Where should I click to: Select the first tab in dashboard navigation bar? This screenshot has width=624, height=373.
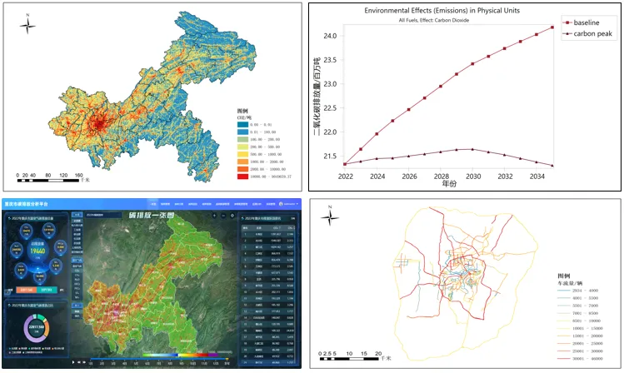click(x=153, y=203)
